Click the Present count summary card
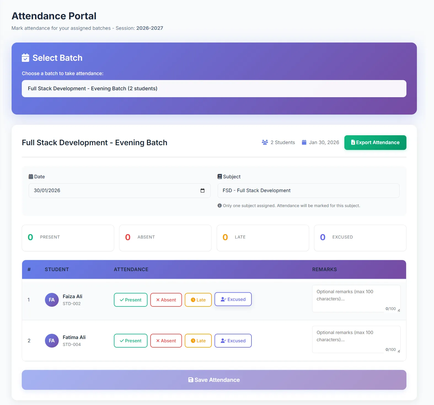This screenshot has height=405, width=434. (68, 238)
